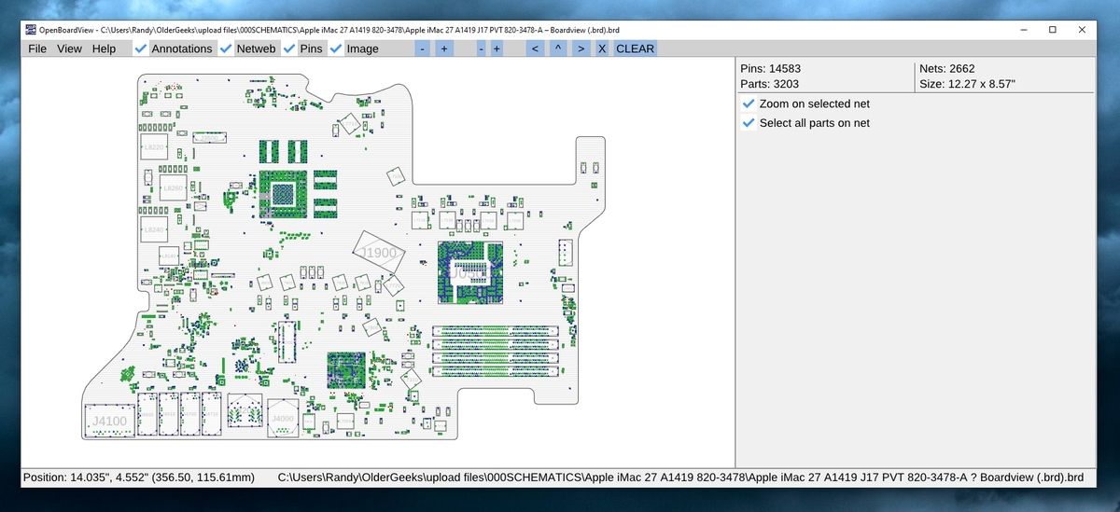This screenshot has height=512, width=1120.
Task: Click the X toolbar button next to CLEAR
Action: click(602, 48)
